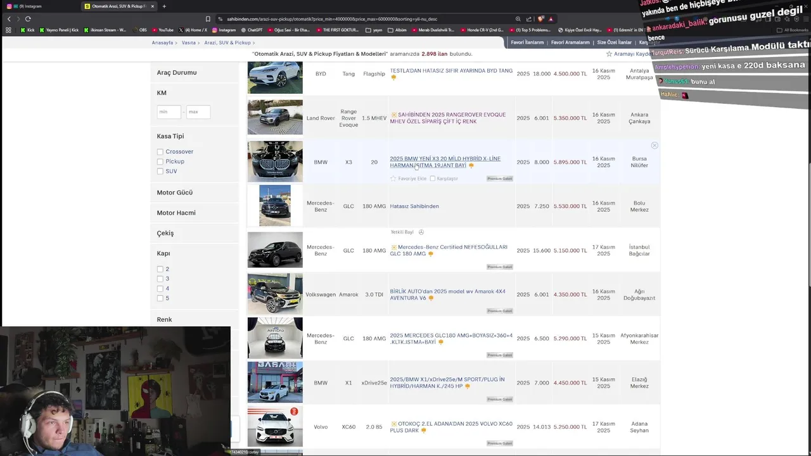Screen dimensions: 811x456
Task: Open the ChatGPT bookmark
Action: 252,30
